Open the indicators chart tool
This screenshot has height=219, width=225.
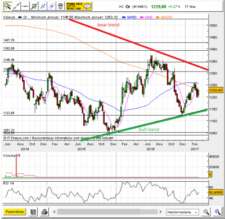pyautogui.click(x=34, y=6)
